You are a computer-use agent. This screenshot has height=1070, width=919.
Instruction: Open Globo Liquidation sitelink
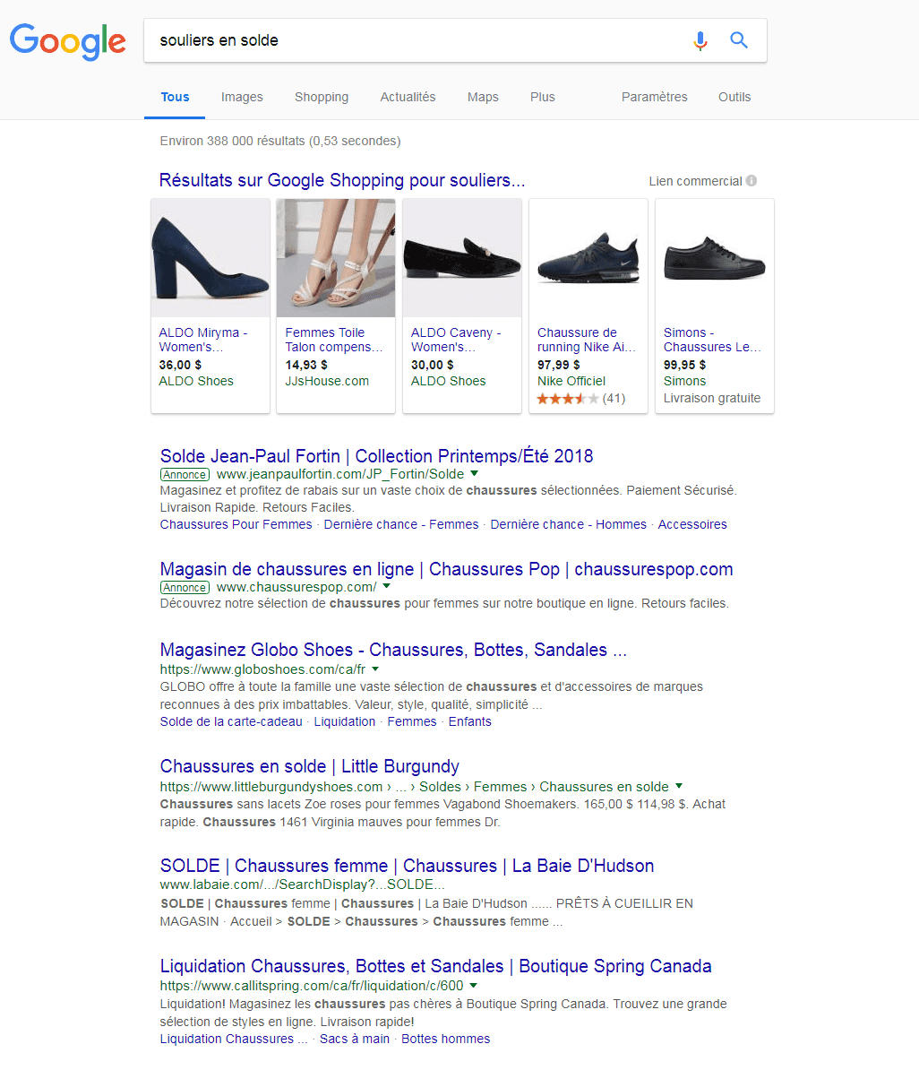coord(345,721)
